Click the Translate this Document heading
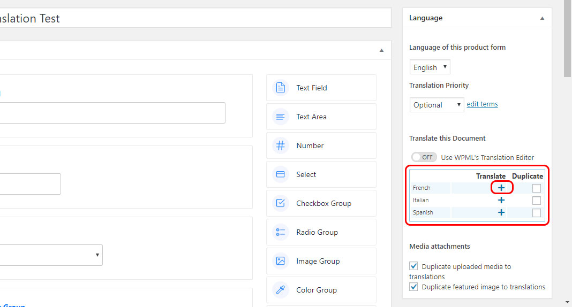Image resolution: width=572 pixels, height=307 pixels. pyautogui.click(x=447, y=139)
